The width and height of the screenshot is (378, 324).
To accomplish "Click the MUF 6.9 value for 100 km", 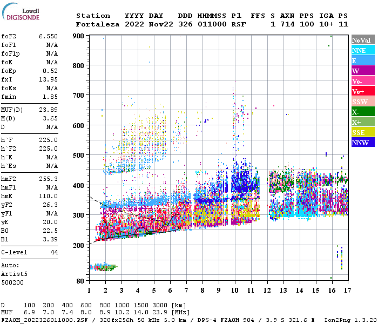I will (29, 312).
